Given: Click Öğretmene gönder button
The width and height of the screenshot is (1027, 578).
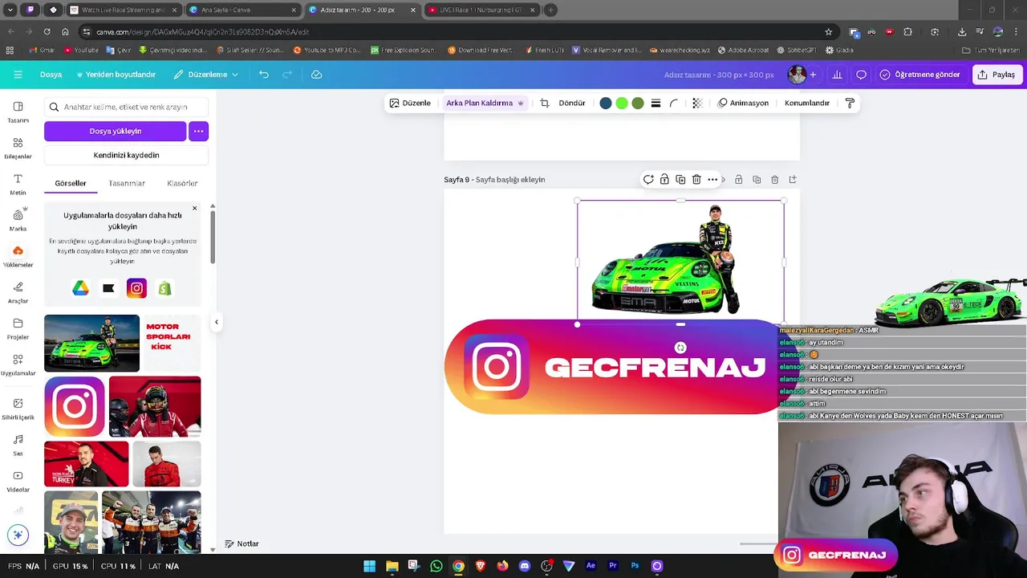Looking at the screenshot, I should point(920,75).
